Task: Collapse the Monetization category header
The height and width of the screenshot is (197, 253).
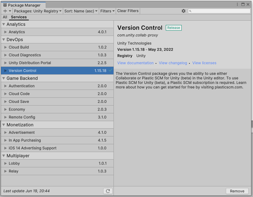Action: (x=57, y=125)
